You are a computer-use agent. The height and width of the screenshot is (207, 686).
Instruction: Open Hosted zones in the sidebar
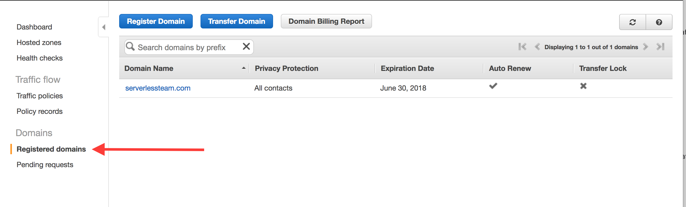pyautogui.click(x=39, y=43)
